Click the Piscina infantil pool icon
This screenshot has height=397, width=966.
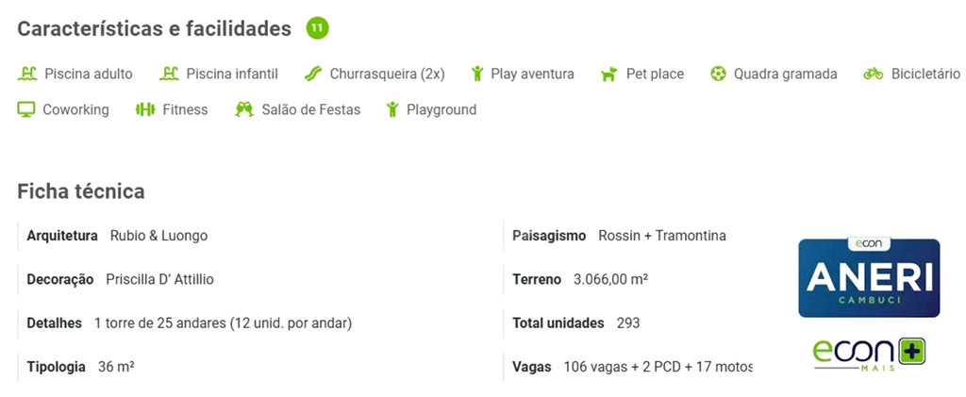(x=169, y=74)
